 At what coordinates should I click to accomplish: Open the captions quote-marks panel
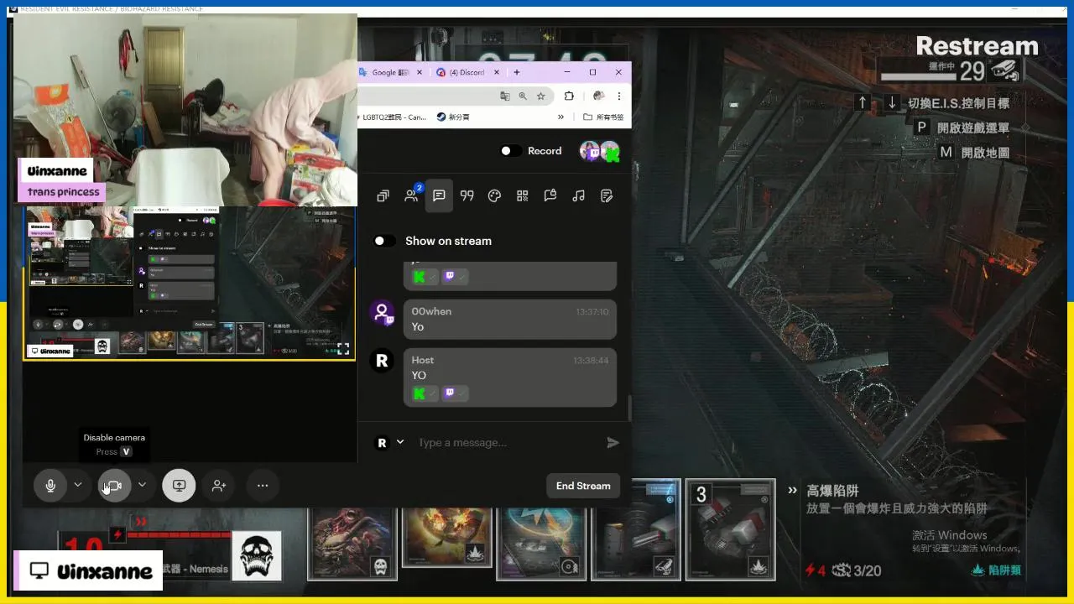(x=467, y=195)
